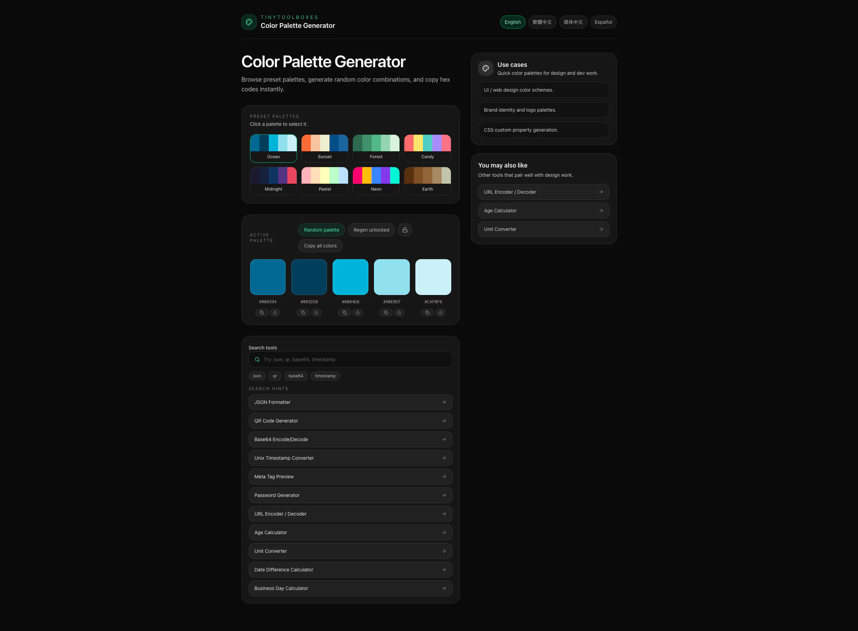Switch language to 简体中文

(x=573, y=22)
